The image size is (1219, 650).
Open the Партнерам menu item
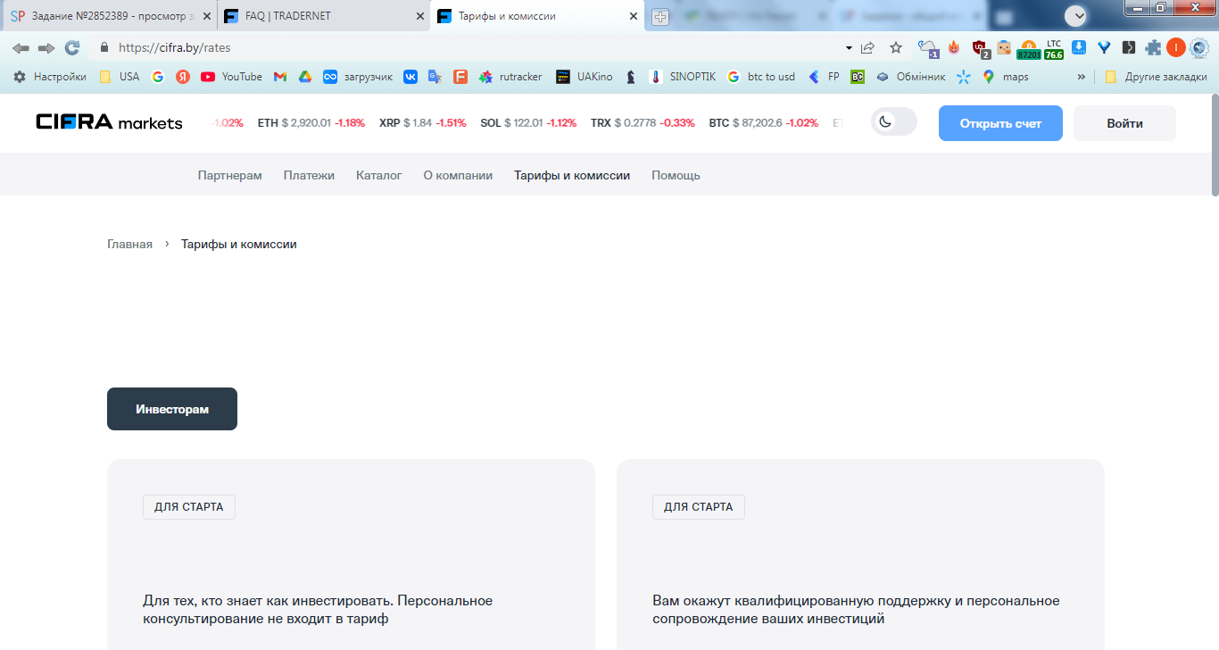(230, 176)
